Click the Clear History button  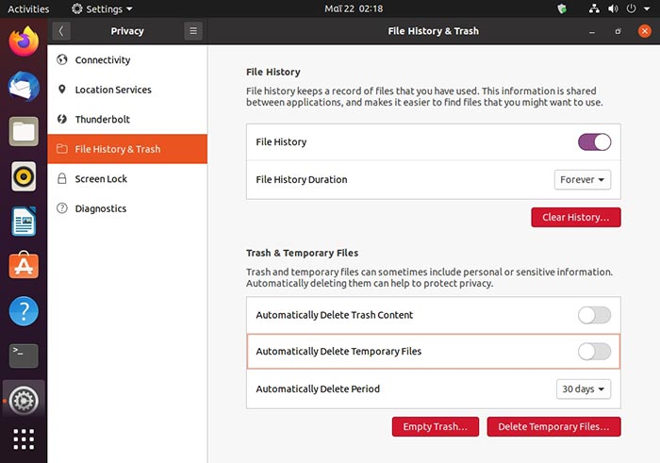(x=576, y=217)
